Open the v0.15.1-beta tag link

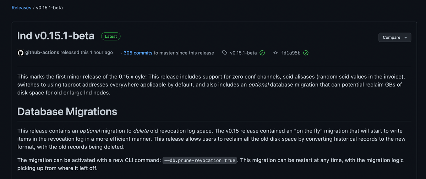(243, 53)
